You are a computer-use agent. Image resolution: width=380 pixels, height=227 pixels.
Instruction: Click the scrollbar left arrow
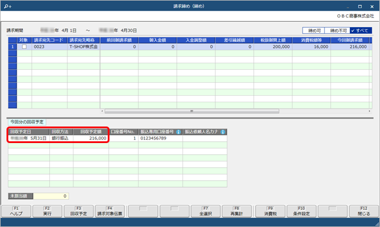[102, 111]
